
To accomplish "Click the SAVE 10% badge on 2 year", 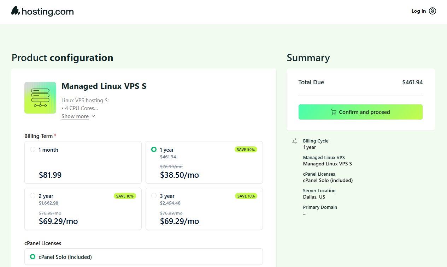I will tap(125, 196).
